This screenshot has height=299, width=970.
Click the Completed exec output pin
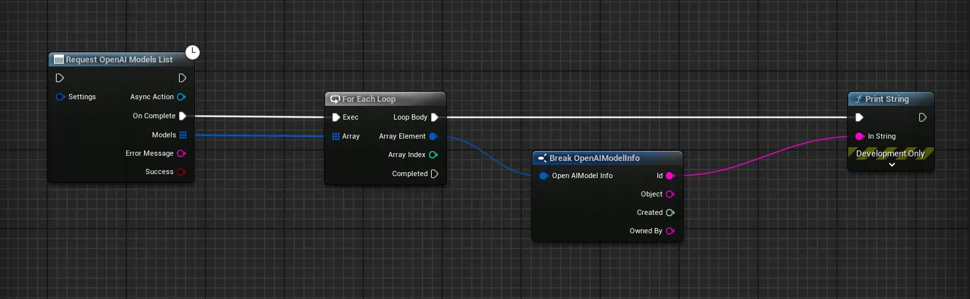pos(434,173)
